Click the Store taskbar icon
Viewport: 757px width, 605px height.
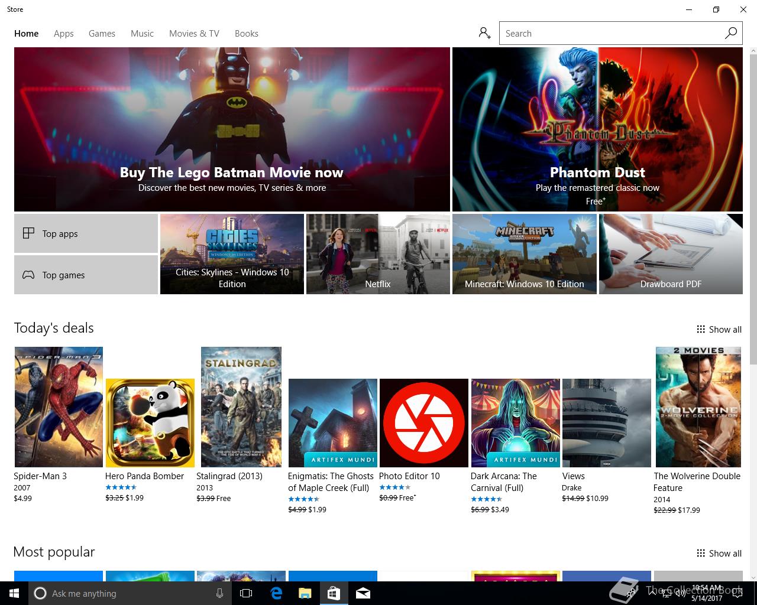334,593
